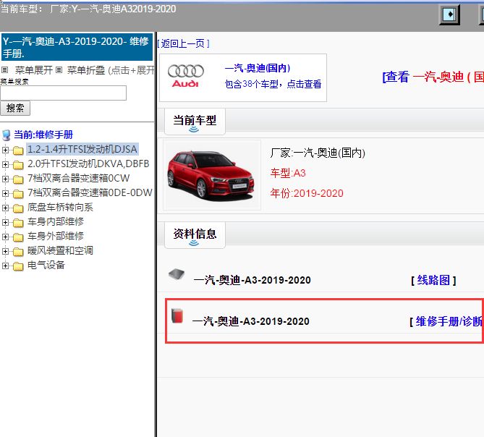The height and width of the screenshot is (437, 484).
Task: Click the repair manual row title 一汽-奥迪-A3-2019-2020
Action: click(x=250, y=321)
